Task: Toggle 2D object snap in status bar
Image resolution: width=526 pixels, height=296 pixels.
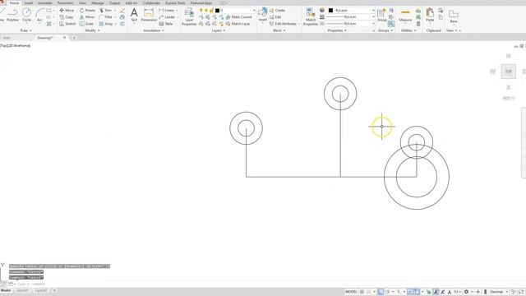Action: tap(417, 292)
